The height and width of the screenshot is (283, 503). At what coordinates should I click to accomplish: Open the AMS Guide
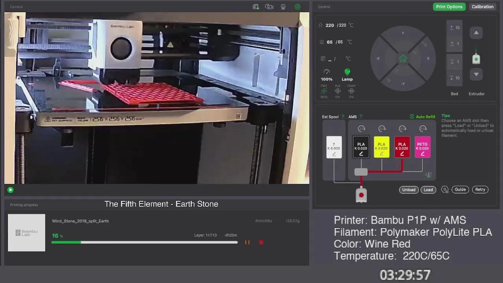tap(460, 189)
